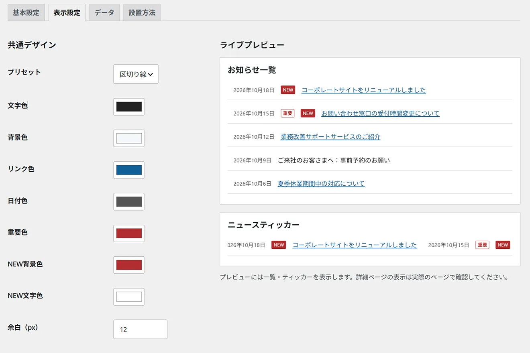Click the ニュースティッカー preview heading

coord(263,225)
